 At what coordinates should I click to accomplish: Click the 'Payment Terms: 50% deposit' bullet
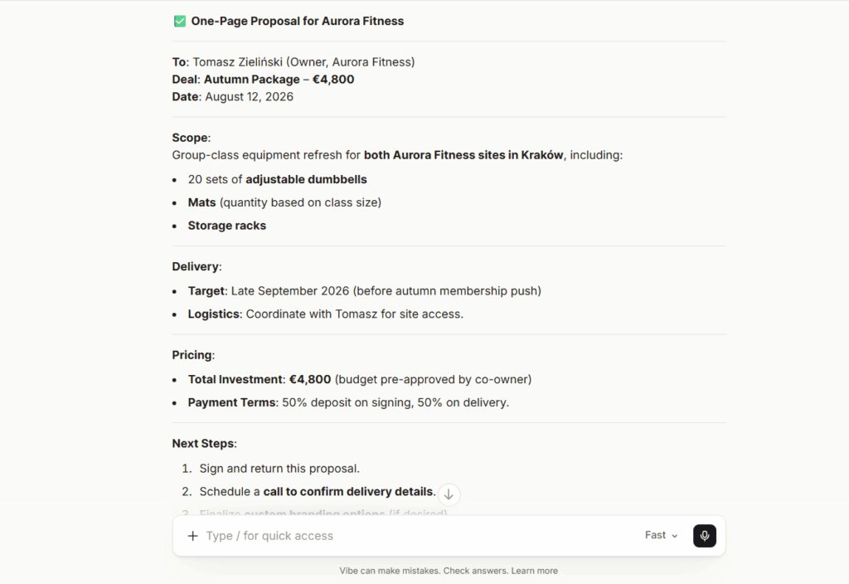(348, 403)
